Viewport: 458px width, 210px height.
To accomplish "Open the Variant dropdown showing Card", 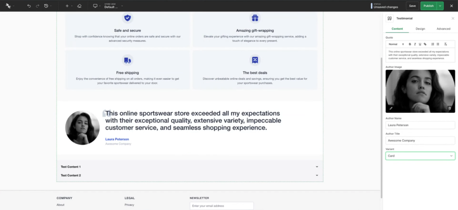I will coord(420,156).
